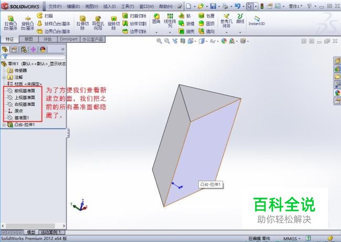Viewport: 341px width, 242px height.
Task: Toggle the section view icon
Action: 183,41
